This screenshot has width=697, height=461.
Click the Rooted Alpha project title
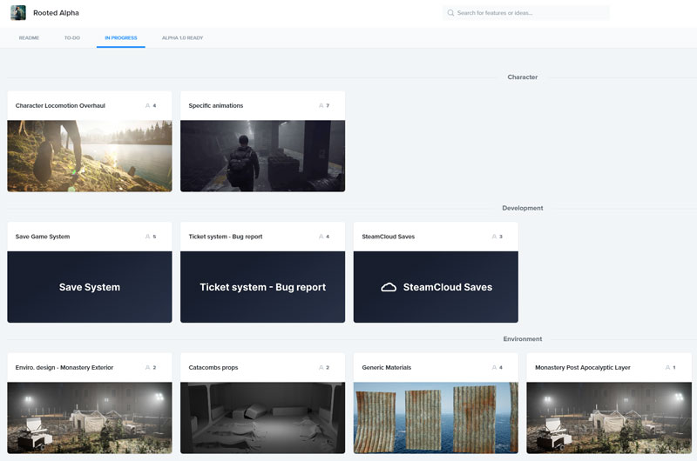(56, 13)
